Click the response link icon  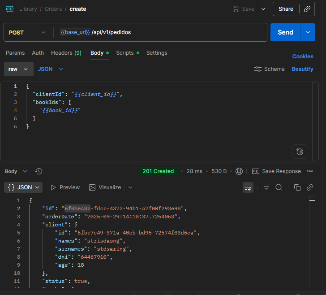(x=310, y=187)
